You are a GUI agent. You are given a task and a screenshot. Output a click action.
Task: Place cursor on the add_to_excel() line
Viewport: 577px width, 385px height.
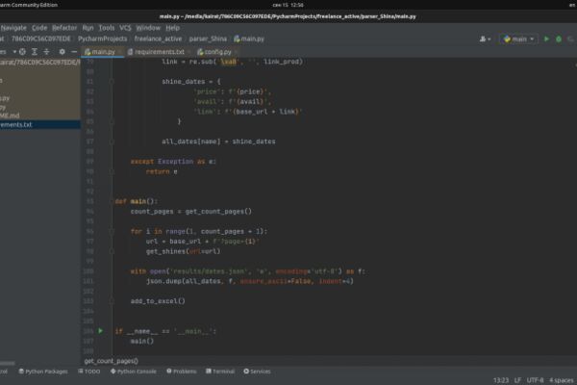click(x=158, y=301)
